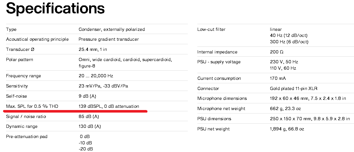
Task: Select the Max. SPL for 0.5 % THD label
Action: [32, 106]
